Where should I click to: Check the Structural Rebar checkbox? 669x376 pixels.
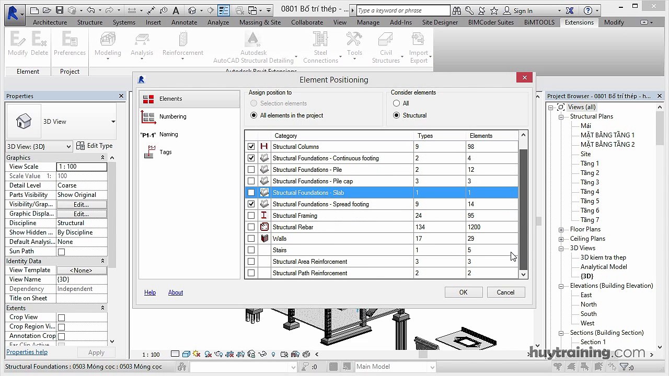251,227
